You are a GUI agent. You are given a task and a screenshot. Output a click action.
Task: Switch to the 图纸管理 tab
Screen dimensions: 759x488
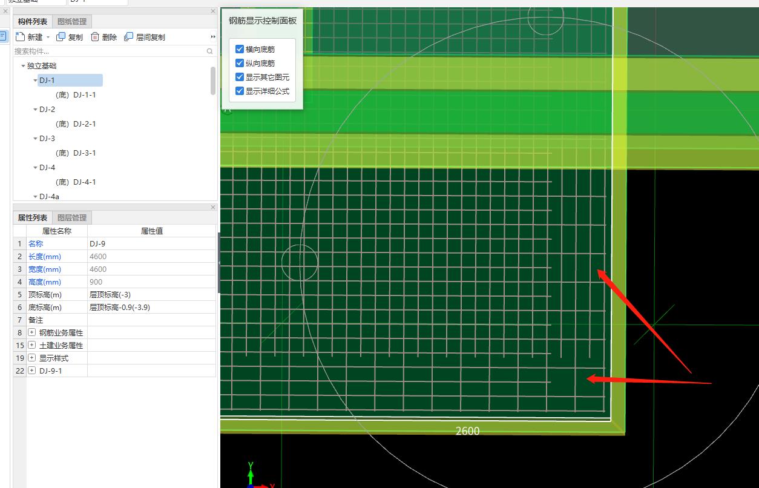click(72, 21)
